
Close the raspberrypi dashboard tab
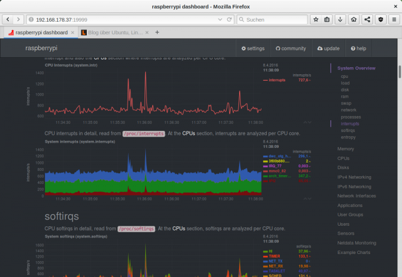(x=73, y=32)
